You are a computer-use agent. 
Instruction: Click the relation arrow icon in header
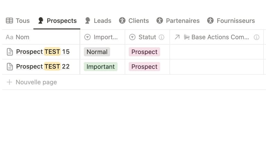coord(177,37)
